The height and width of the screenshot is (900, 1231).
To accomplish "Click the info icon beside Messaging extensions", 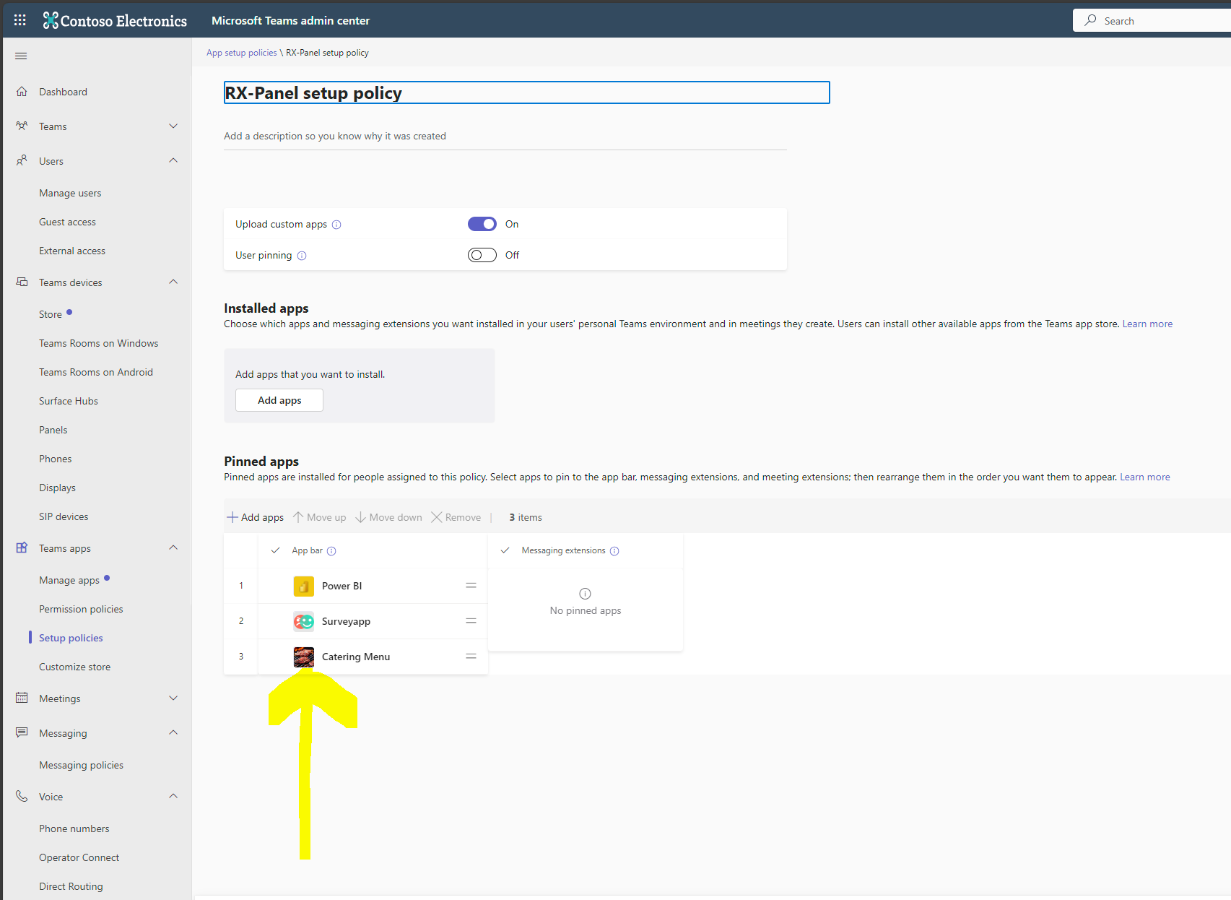I will 614,550.
